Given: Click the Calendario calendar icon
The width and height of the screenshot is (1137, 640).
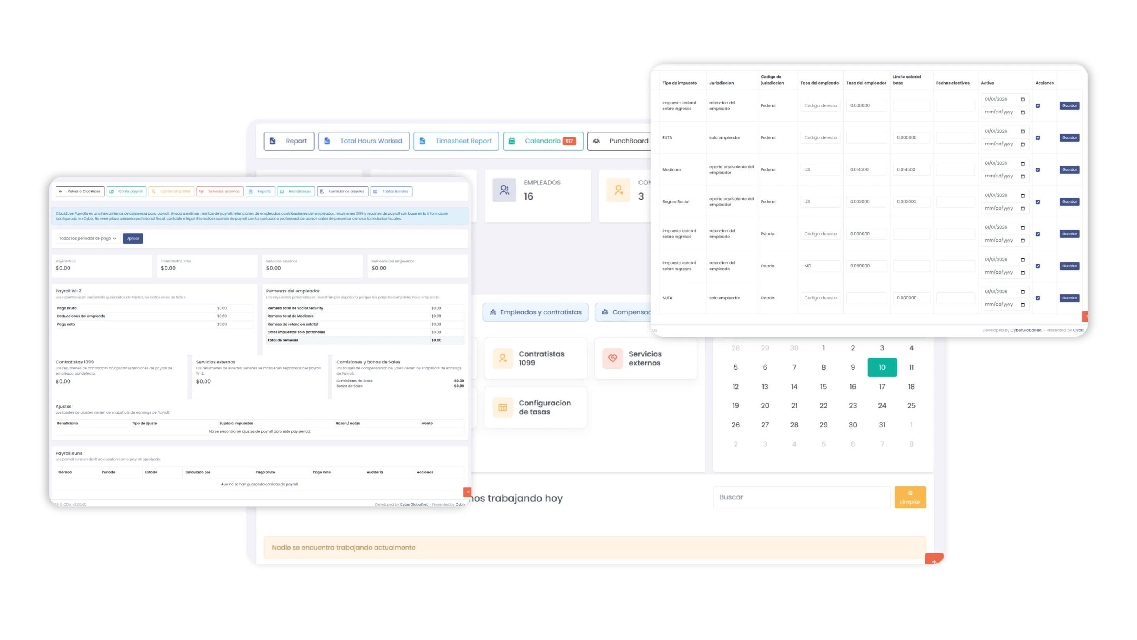Looking at the screenshot, I should click(512, 141).
